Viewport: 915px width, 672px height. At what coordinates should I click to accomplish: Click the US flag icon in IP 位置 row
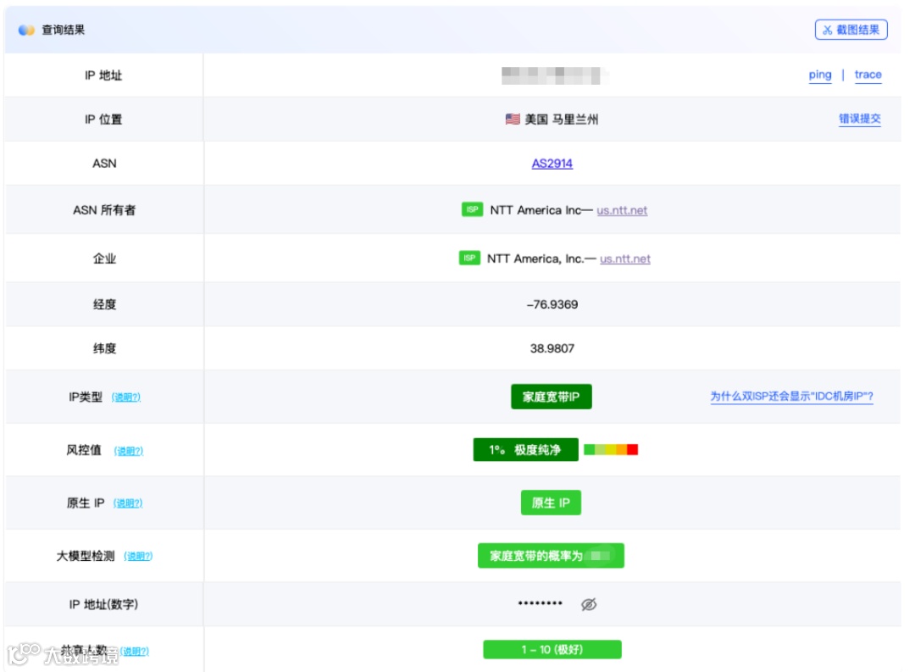513,119
